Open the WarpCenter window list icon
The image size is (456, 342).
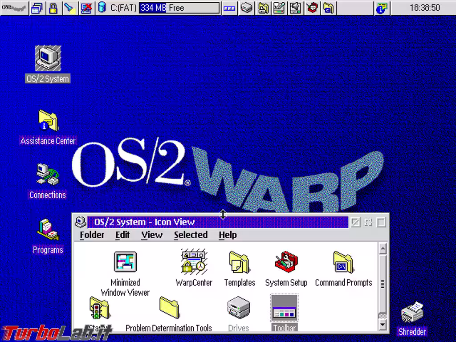coord(37,8)
